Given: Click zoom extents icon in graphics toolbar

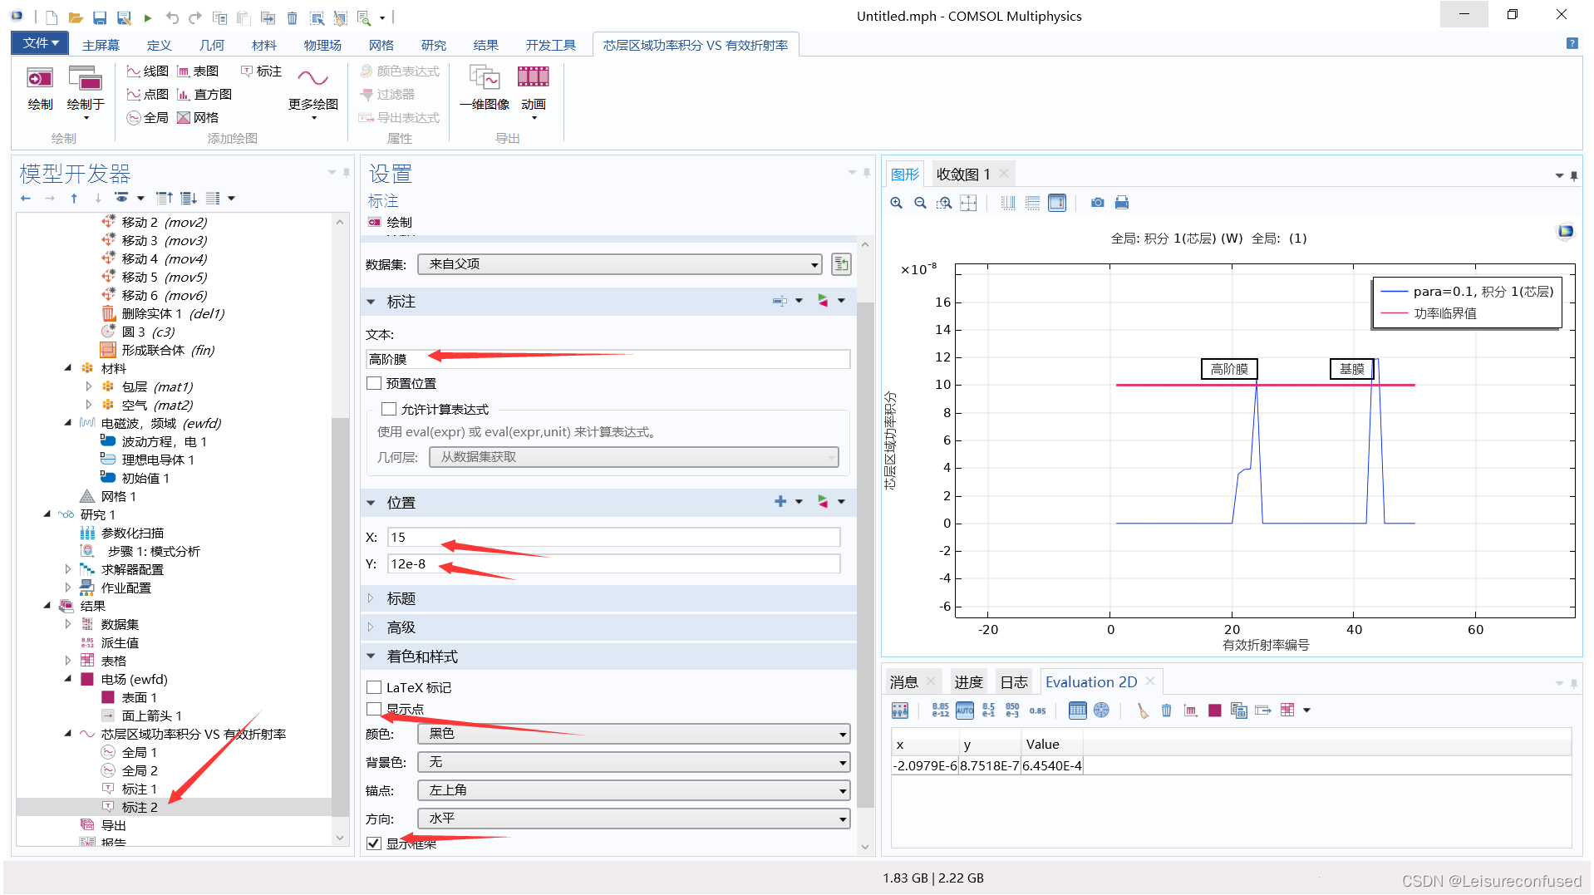Looking at the screenshot, I should pos(968,203).
